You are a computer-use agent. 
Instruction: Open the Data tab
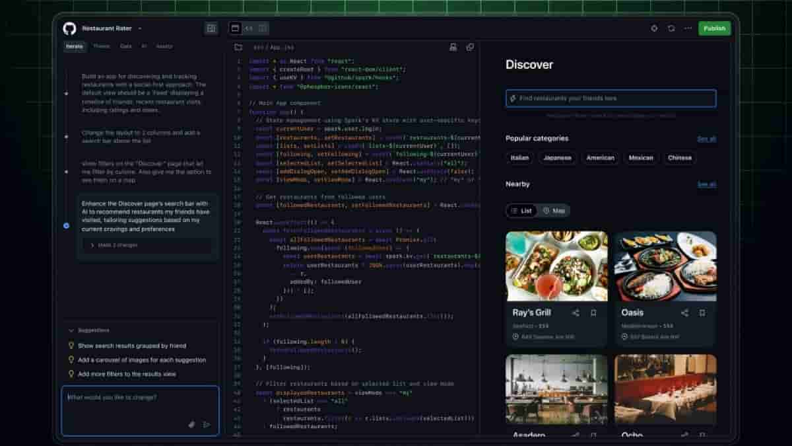(125, 47)
